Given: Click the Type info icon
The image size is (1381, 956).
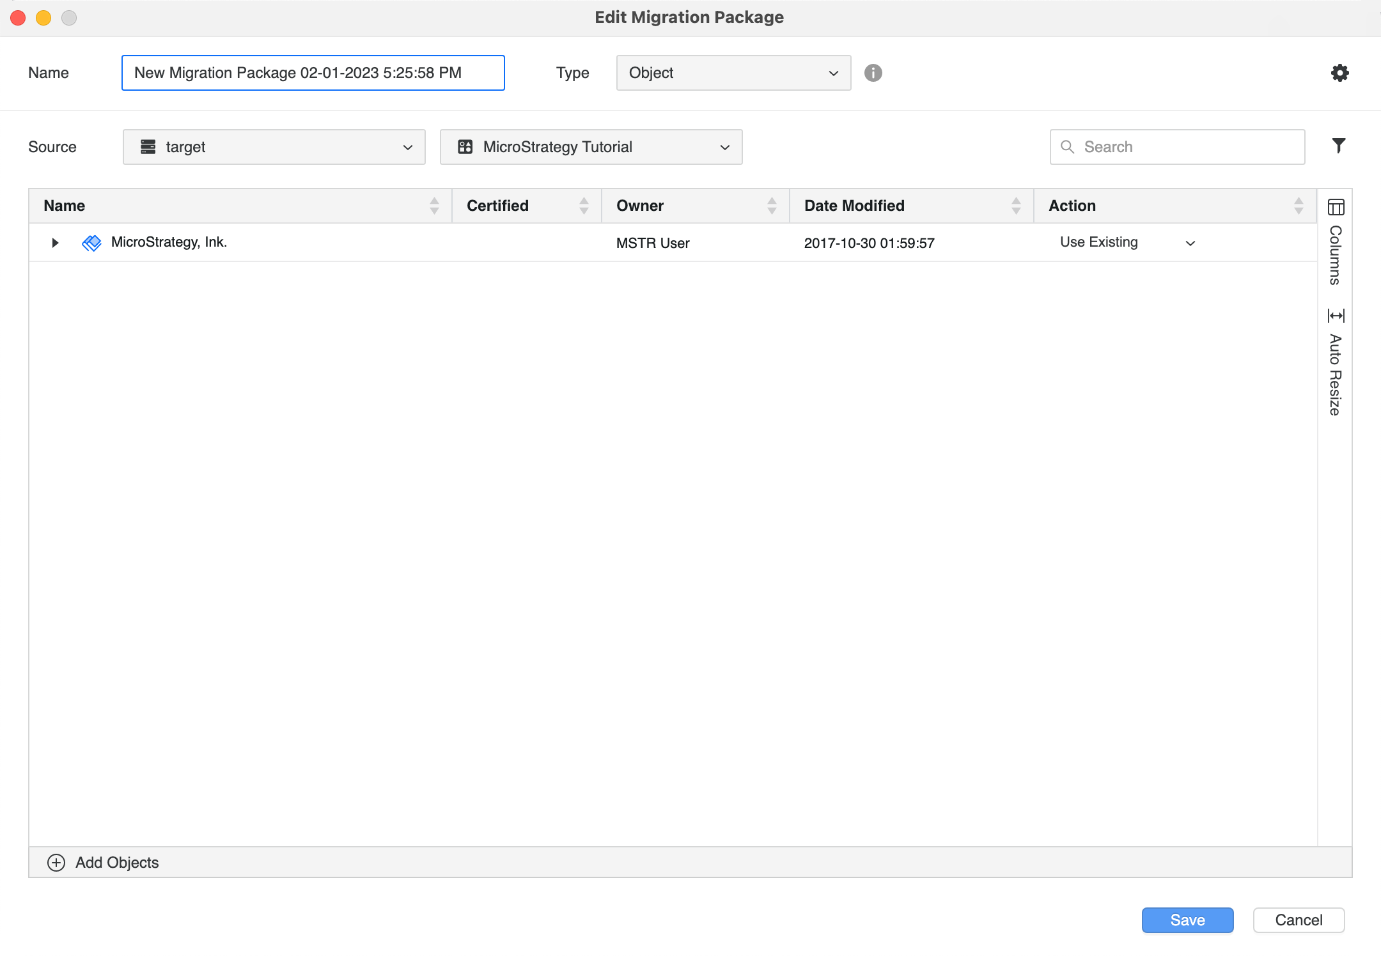Looking at the screenshot, I should 873,73.
